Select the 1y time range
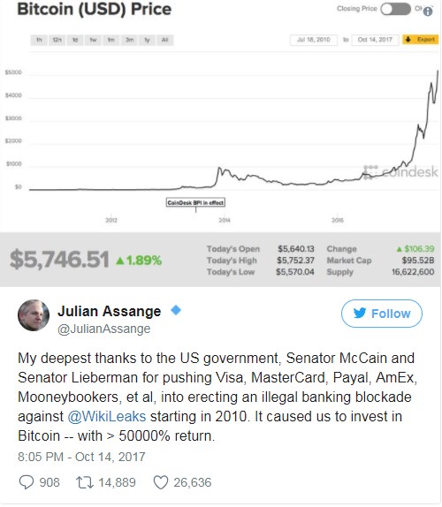The width and height of the screenshot is (442, 507). point(148,40)
